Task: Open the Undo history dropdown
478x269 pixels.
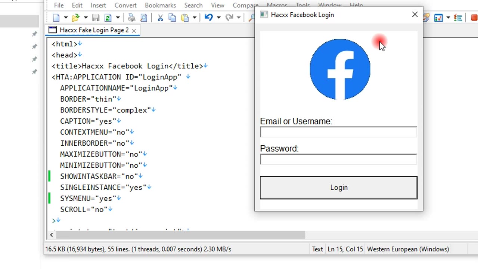Action: pos(218,18)
